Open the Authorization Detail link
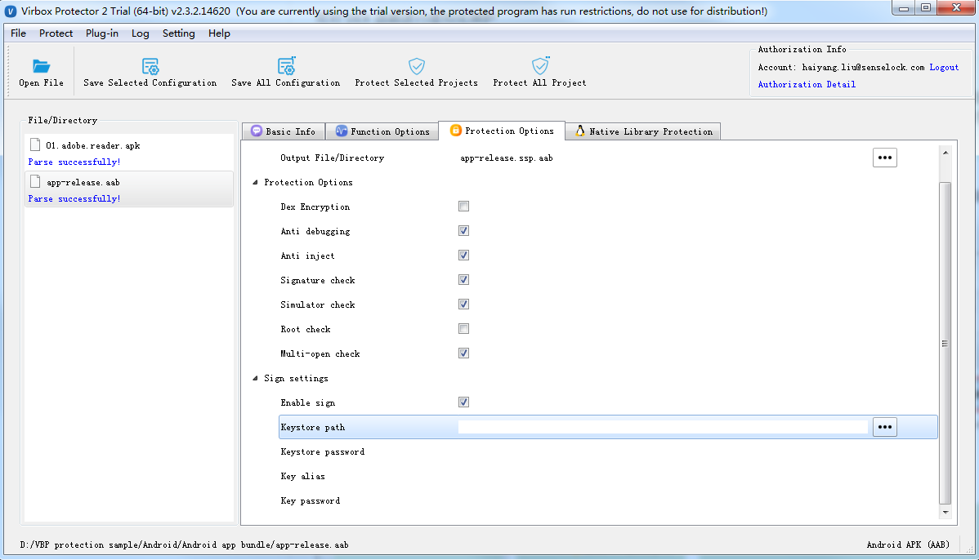Viewport: 979px width, 560px height. tap(807, 84)
